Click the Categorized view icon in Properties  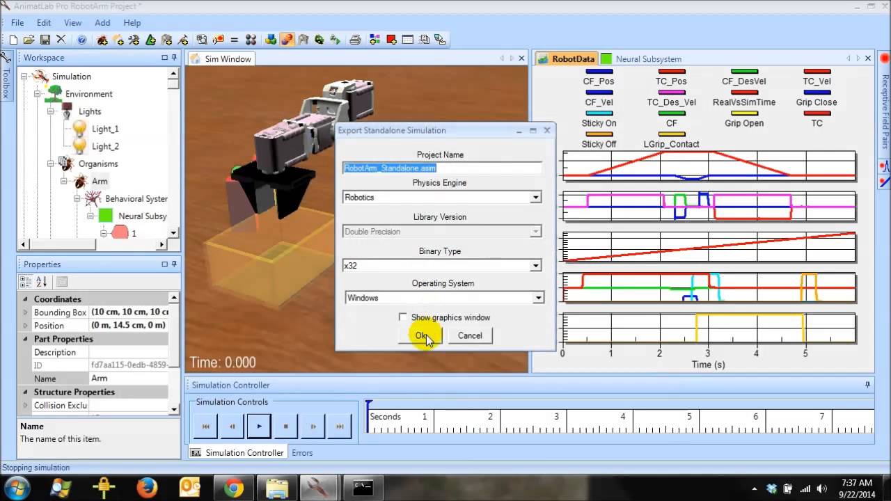(26, 282)
